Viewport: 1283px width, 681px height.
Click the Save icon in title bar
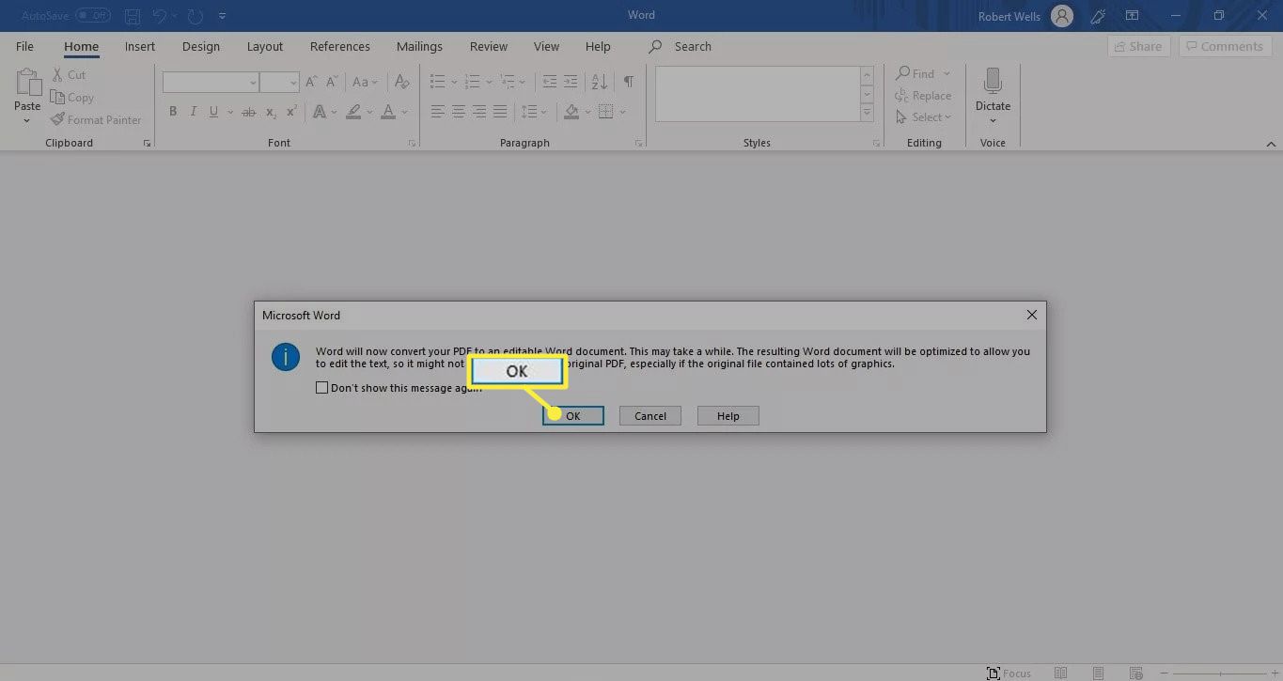pos(133,16)
